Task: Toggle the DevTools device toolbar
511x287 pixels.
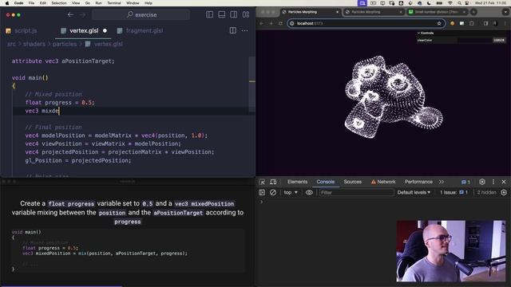Action: 273,182
